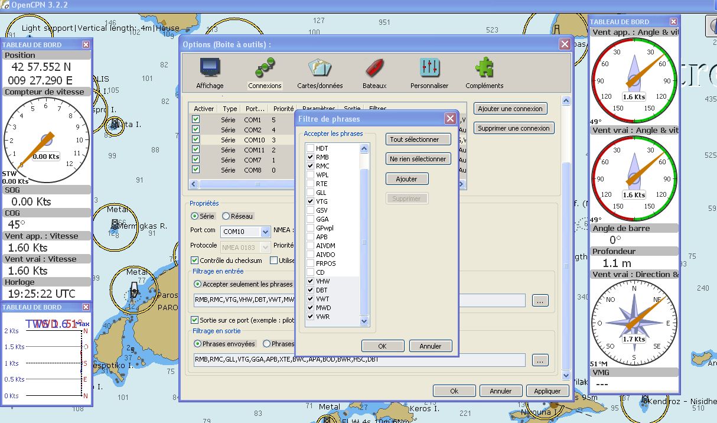
Task: Open the Cartes/données charts icon
Action: pos(320,68)
